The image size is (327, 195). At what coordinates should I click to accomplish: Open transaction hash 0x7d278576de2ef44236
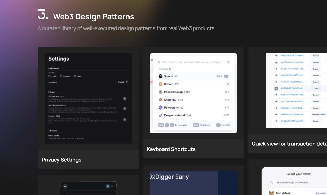click(292, 82)
